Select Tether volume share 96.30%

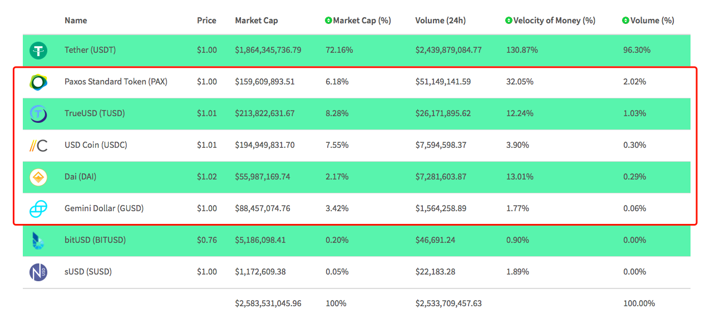tap(637, 50)
